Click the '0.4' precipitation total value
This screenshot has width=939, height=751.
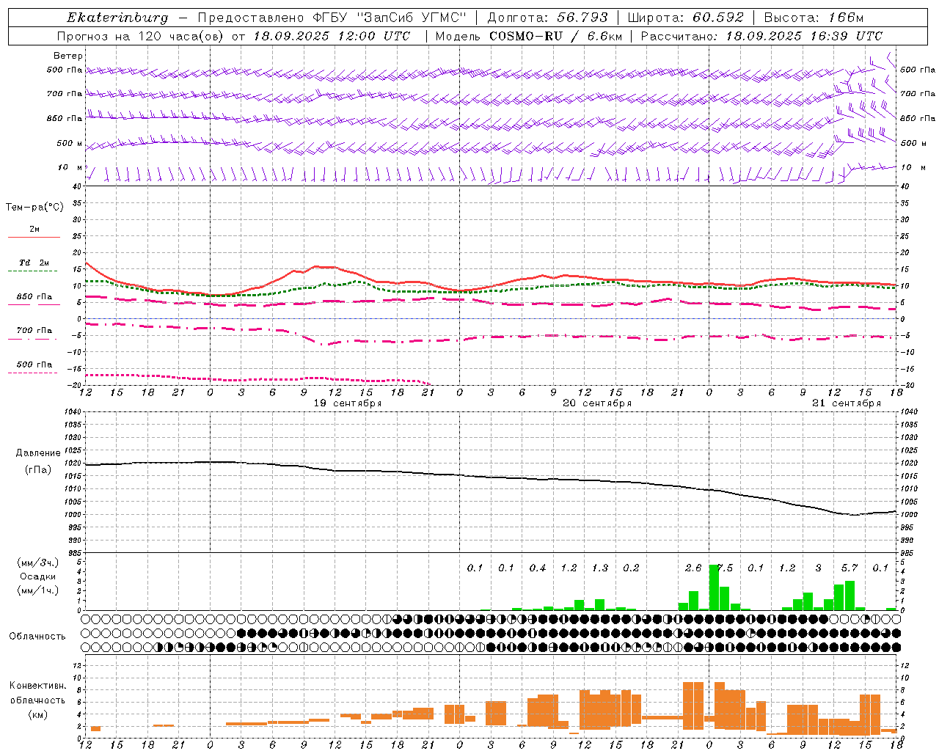(538, 568)
